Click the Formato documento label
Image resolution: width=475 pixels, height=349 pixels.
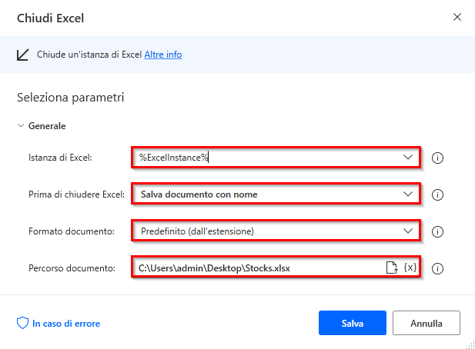pos(72,231)
